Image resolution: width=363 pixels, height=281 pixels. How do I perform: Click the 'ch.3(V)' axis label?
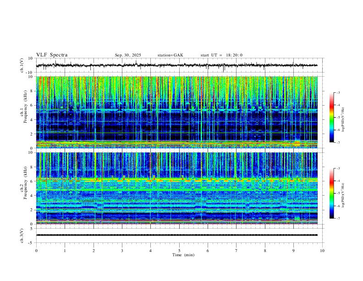pos(22,236)
